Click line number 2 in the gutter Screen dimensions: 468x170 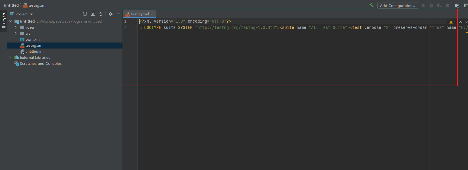click(125, 27)
